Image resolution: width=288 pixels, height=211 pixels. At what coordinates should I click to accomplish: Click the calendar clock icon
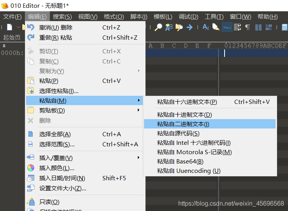[x=31, y=178]
